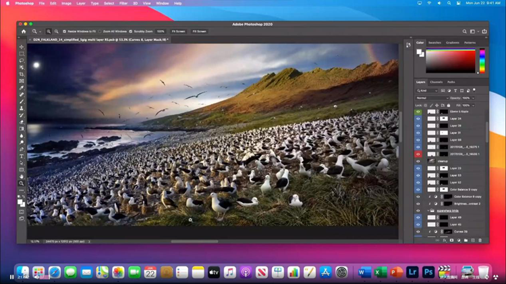Open the Zoom tool preset picker arrow
Viewport: 506px width, 284px height.
pos(40,32)
